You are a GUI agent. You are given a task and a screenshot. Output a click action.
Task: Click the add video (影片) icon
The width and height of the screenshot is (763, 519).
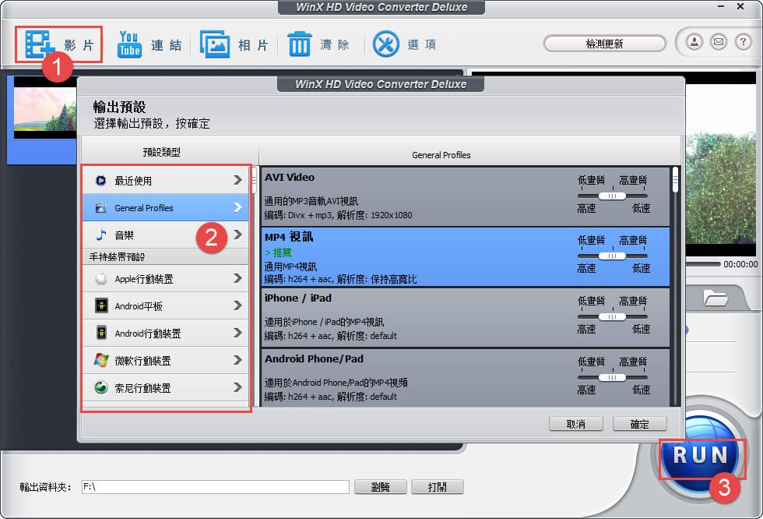coord(39,44)
